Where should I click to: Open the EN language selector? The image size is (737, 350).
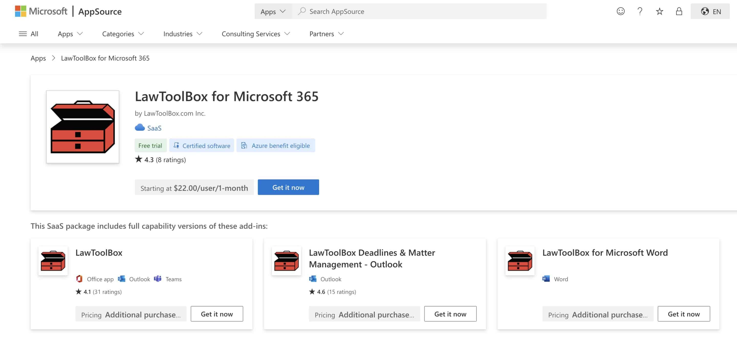pos(710,12)
